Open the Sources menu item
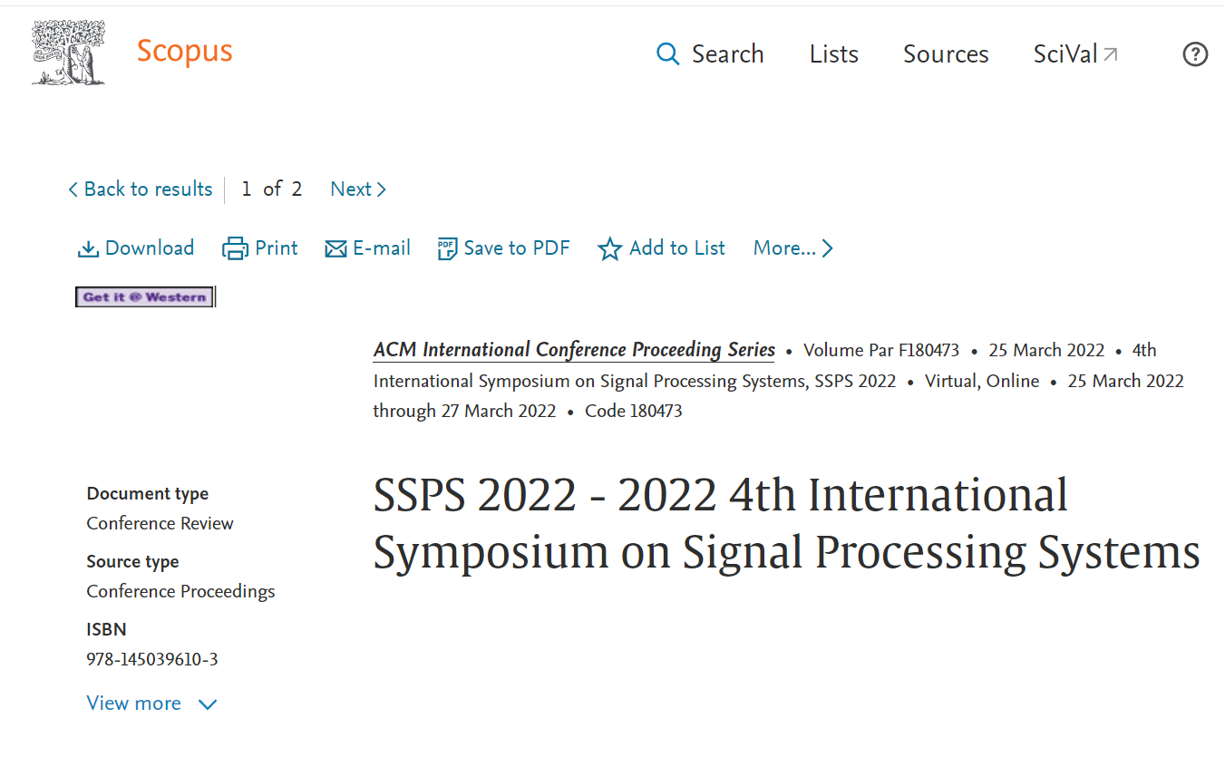 (x=946, y=54)
